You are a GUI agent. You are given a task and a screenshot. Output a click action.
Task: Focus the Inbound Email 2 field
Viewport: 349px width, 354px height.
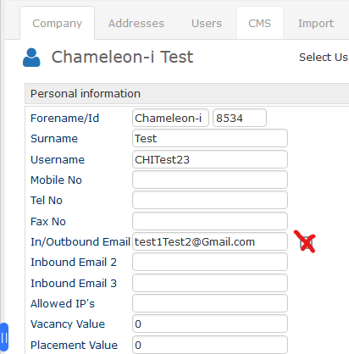click(210, 262)
